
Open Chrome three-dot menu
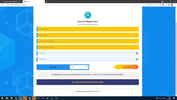175,5
